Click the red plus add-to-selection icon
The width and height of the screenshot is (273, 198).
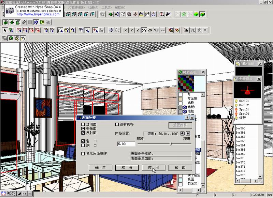tap(95, 30)
